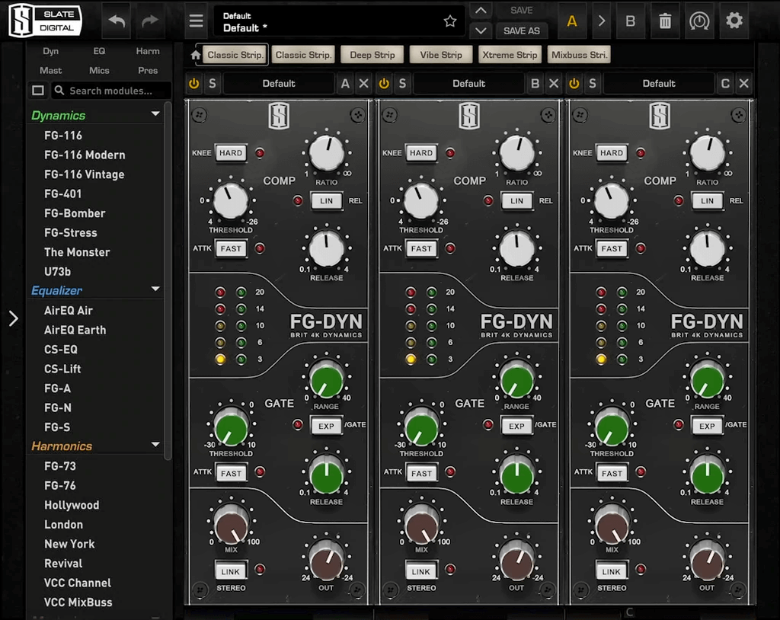Image resolution: width=780 pixels, height=620 pixels.
Task: Delete the preset with the trash icon
Action: point(664,21)
